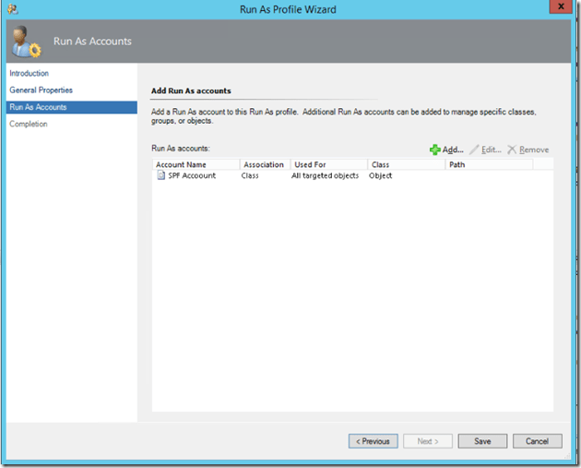Click the Run As Accounts header user icon
This screenshot has height=468, width=581.
[x=23, y=41]
